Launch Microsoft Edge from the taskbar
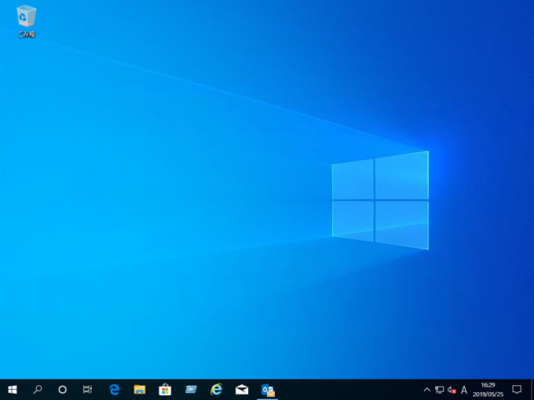534x400 pixels. 114,390
